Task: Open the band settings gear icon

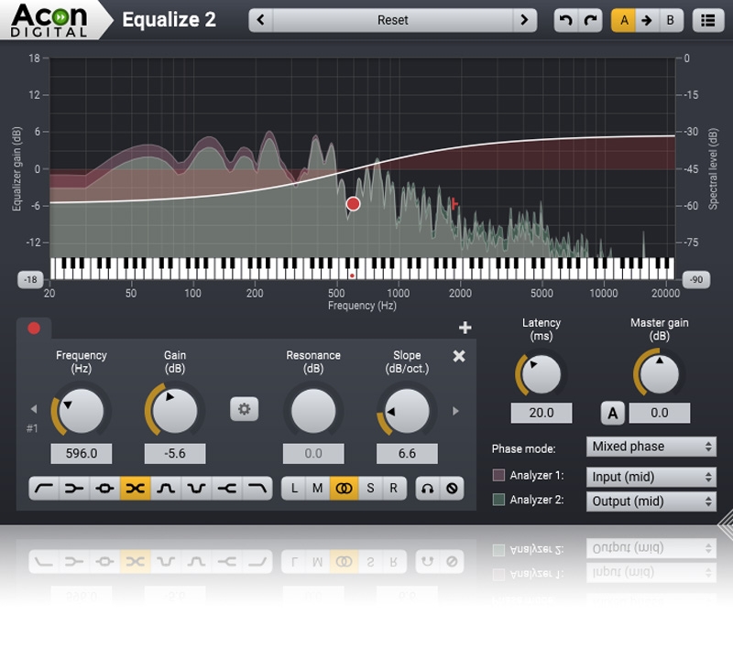Action: [x=244, y=409]
